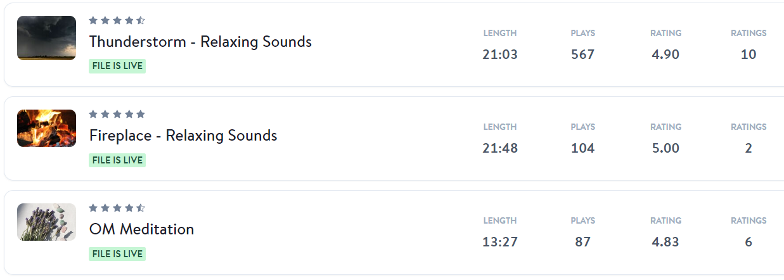Click the 4.83 rating value
The width and height of the screenshot is (784, 280).
click(665, 242)
